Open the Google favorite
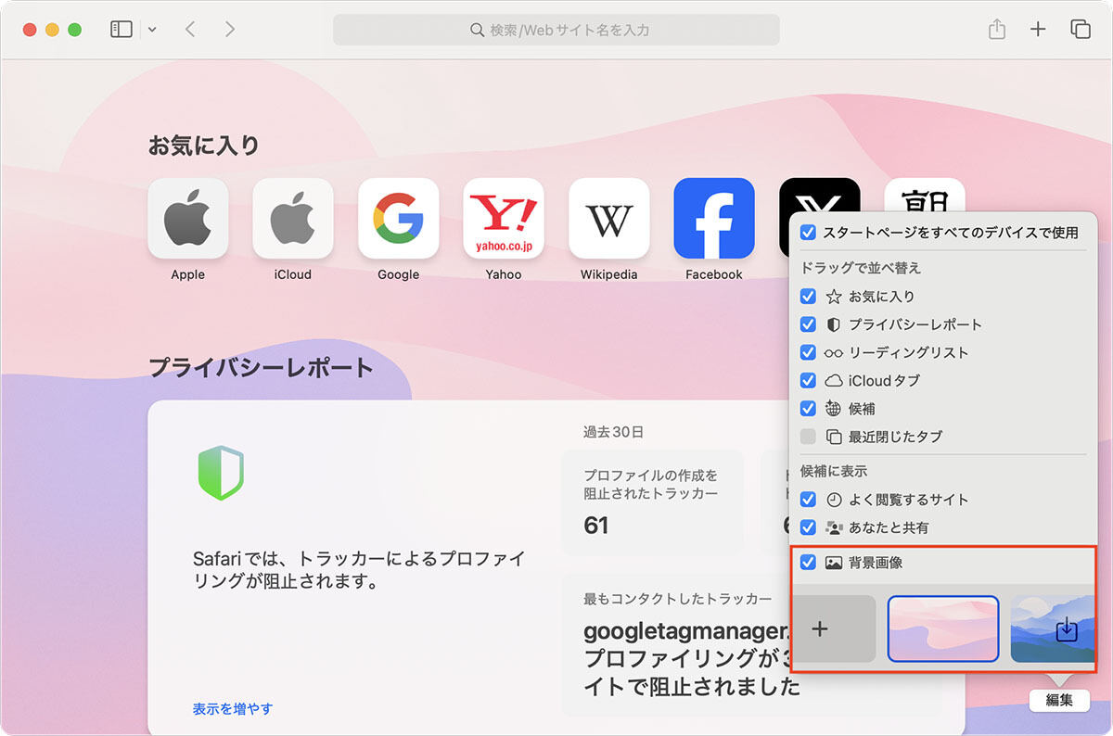 pos(399,219)
